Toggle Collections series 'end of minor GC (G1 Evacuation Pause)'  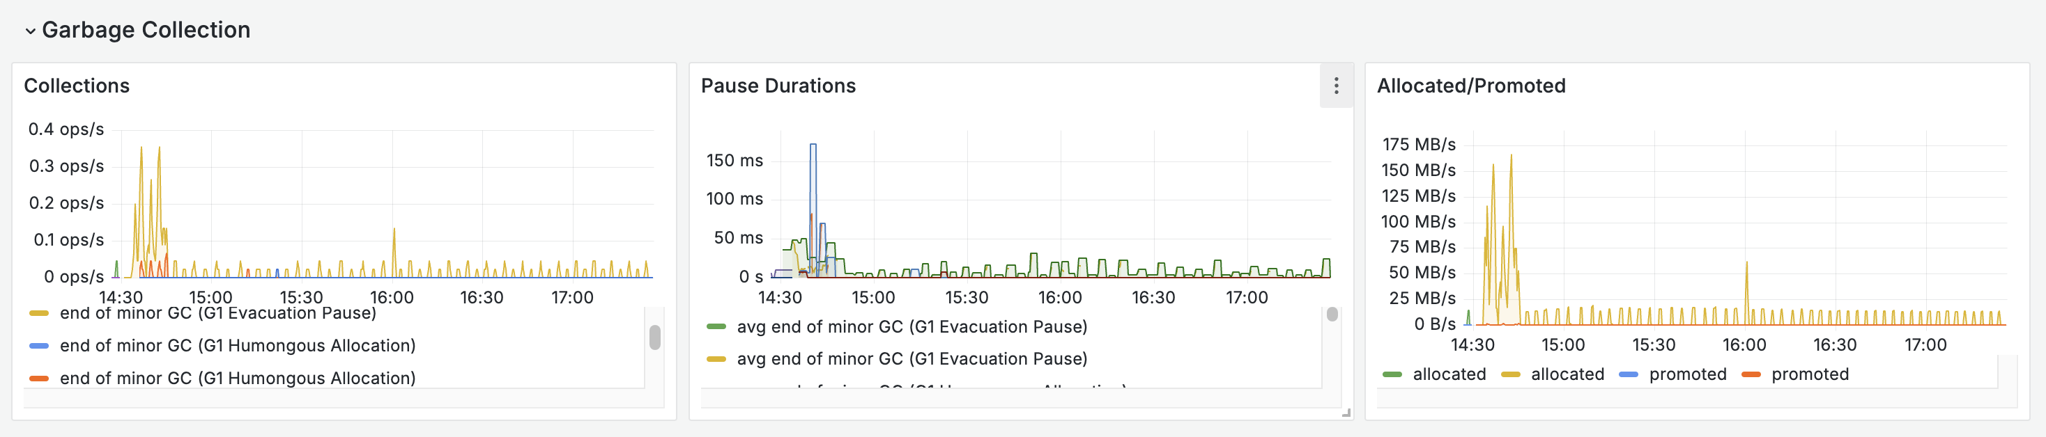[217, 313]
